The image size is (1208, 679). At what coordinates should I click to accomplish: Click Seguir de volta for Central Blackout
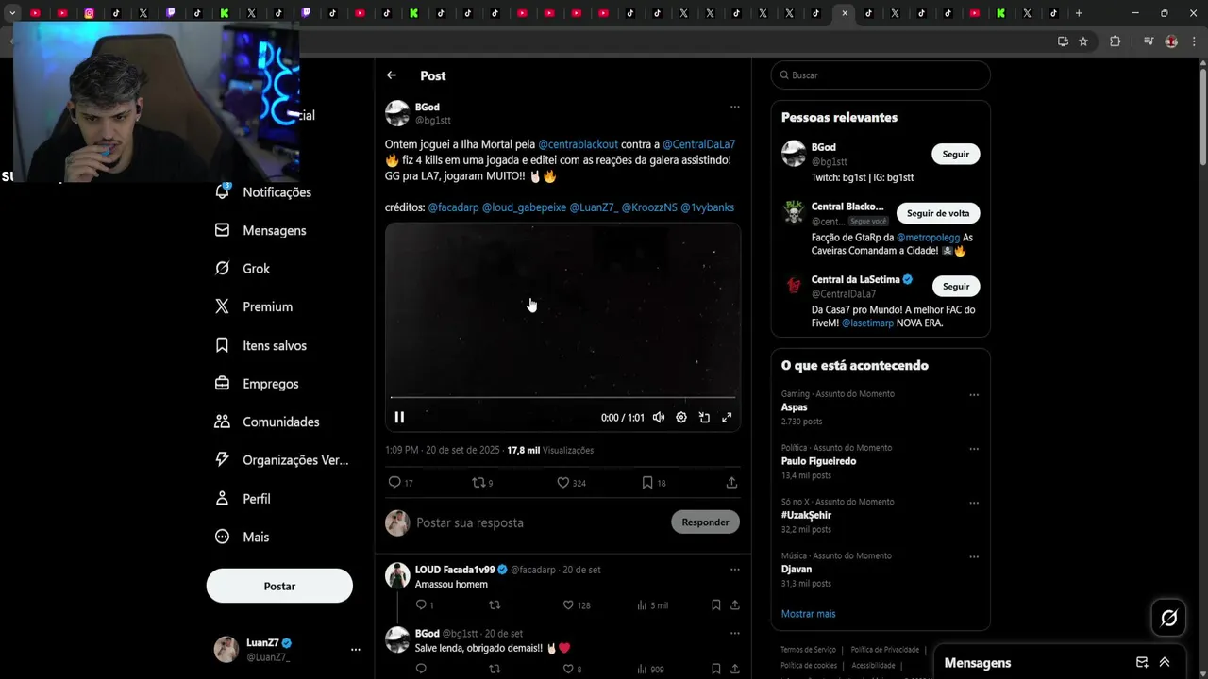coord(937,213)
